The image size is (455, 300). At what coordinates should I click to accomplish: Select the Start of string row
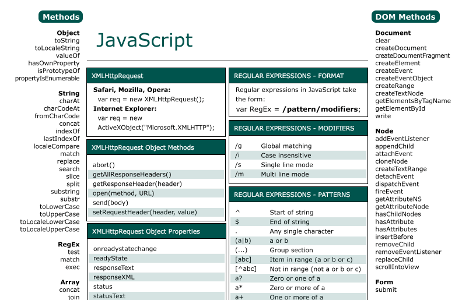[298, 212]
